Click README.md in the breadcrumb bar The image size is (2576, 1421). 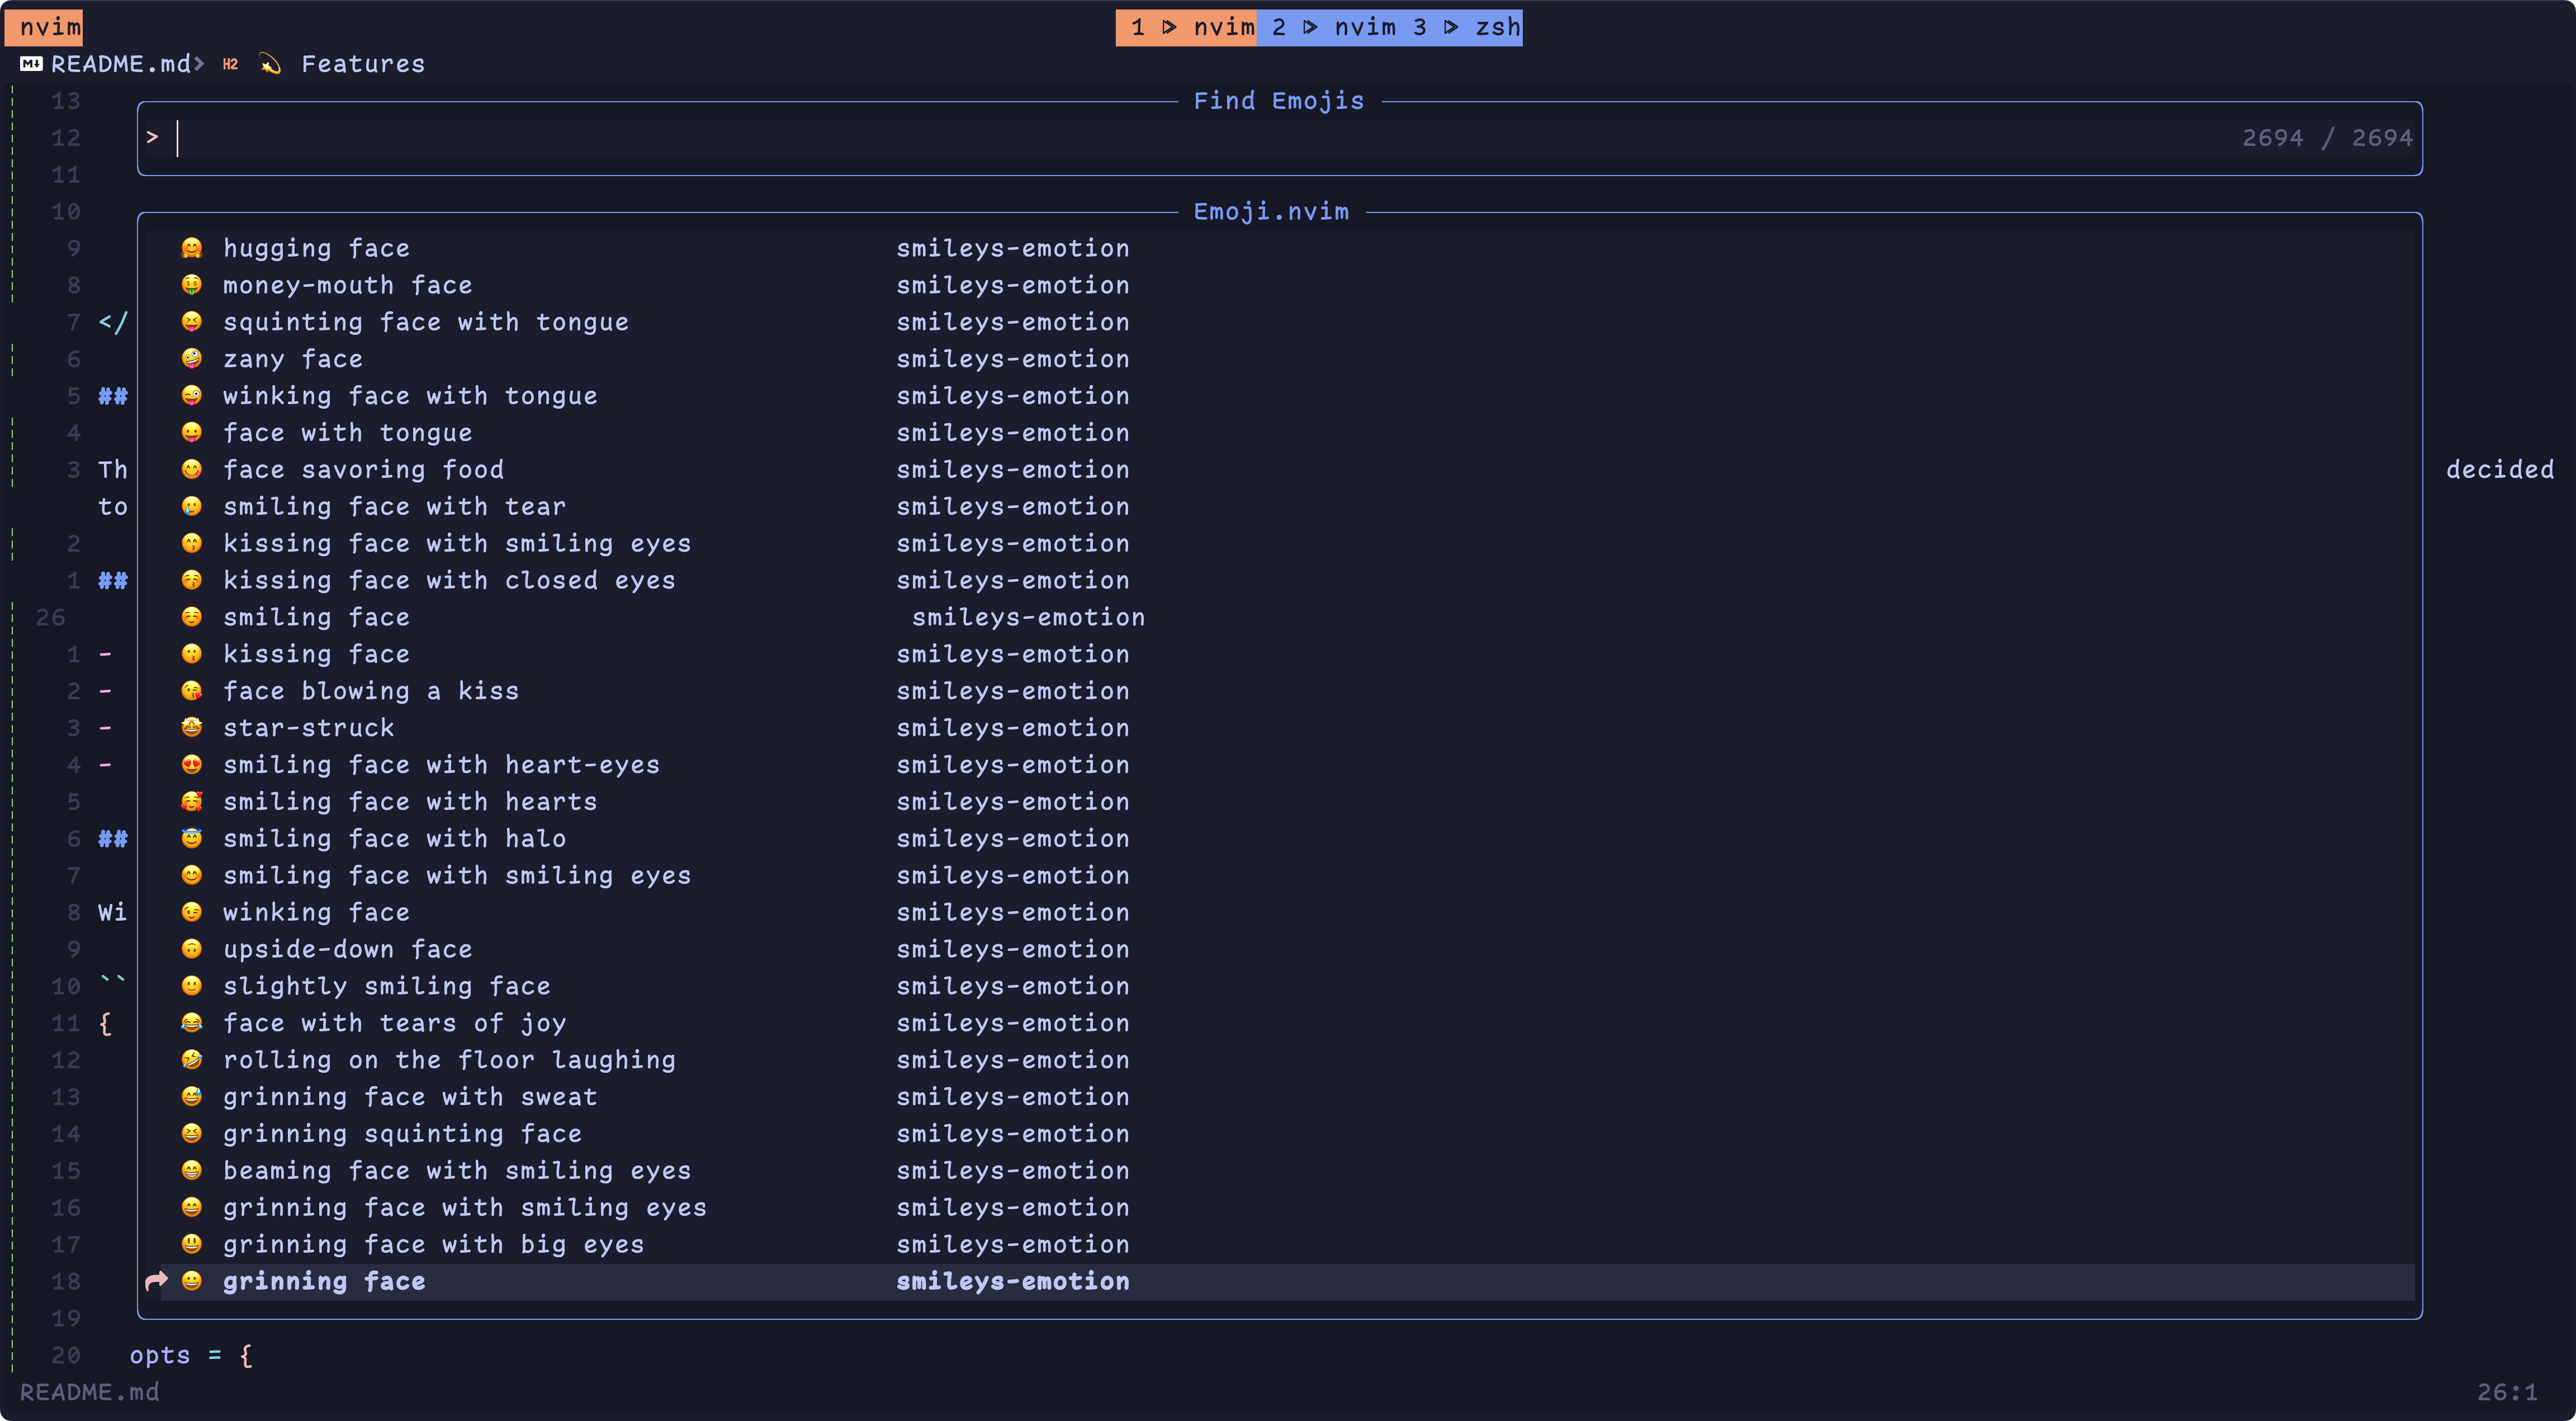[x=120, y=64]
